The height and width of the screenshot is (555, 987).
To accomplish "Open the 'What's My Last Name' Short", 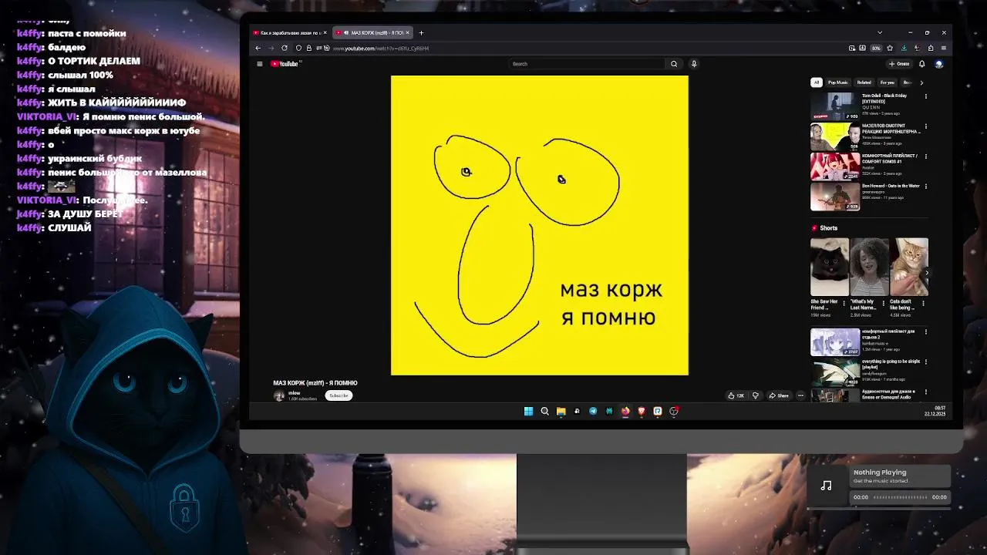I will (869, 267).
